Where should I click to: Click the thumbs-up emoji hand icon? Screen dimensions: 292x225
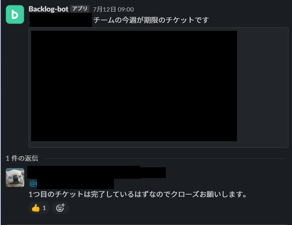point(35,208)
